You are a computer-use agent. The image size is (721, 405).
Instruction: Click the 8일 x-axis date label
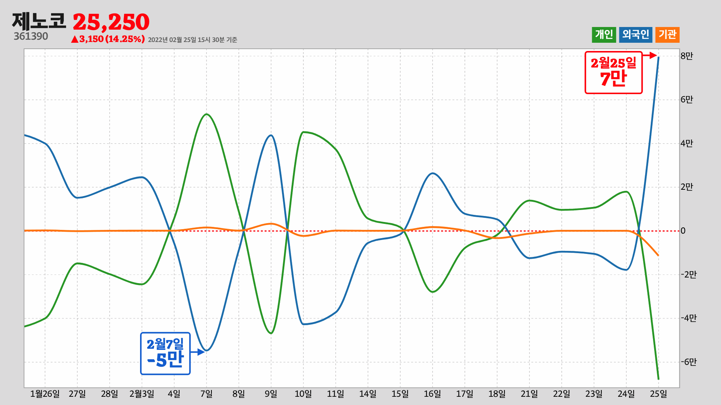click(239, 394)
